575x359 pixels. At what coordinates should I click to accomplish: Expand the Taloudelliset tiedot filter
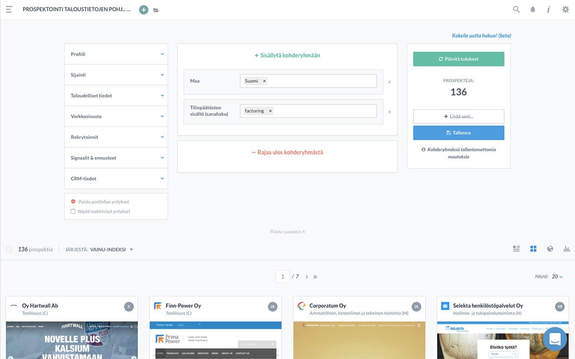tap(116, 96)
